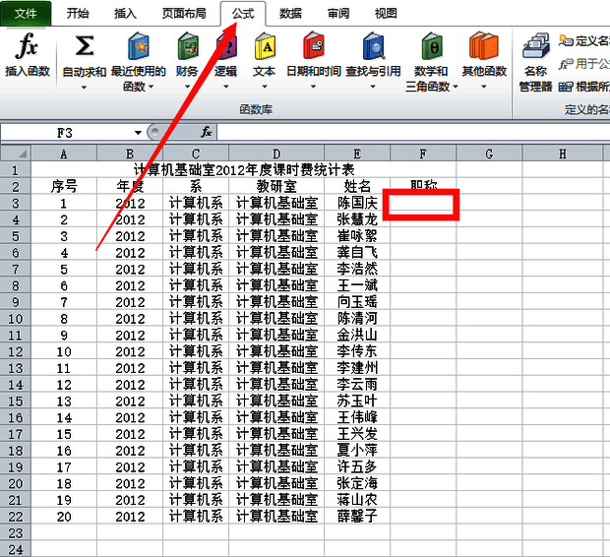Viewport: 610px width, 557px height.
Task: Switch to the 开始 tab
Action: [x=78, y=14]
